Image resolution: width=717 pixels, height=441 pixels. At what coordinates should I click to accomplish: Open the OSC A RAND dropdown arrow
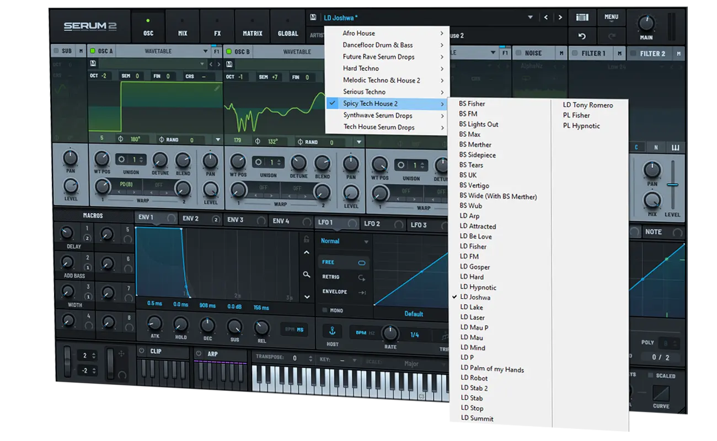218,140
